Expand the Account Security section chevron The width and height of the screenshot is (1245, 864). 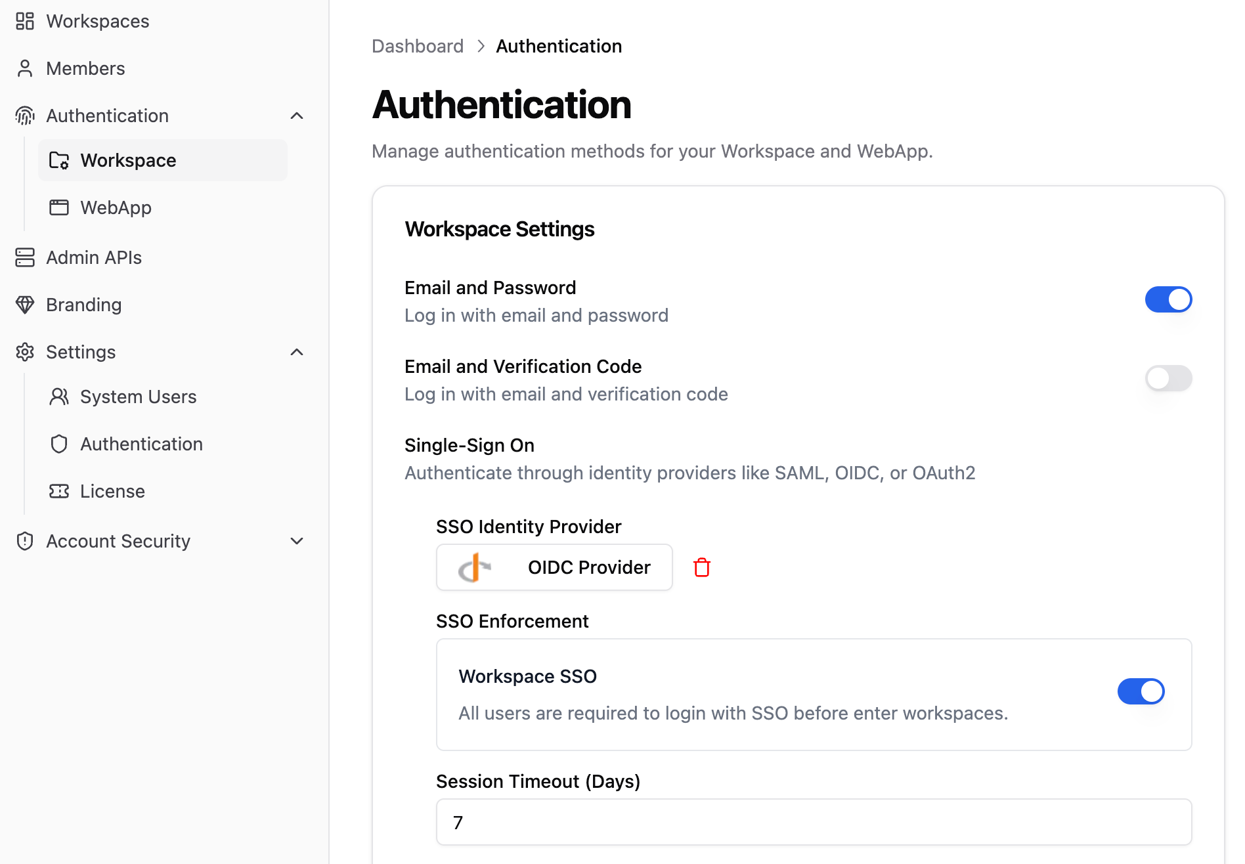point(297,541)
